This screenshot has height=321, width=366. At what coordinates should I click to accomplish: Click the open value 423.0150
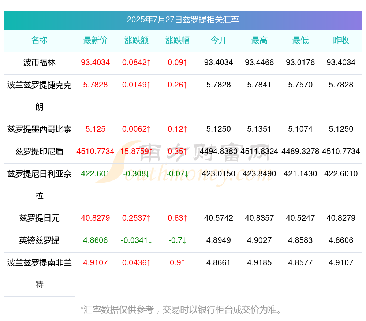point(219,174)
